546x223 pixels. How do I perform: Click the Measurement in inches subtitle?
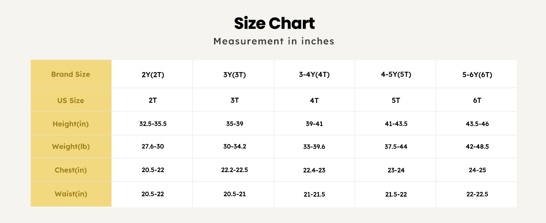[274, 41]
